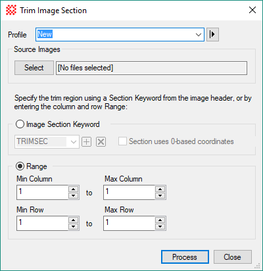Click the delete keyword X icon

(x=101, y=142)
